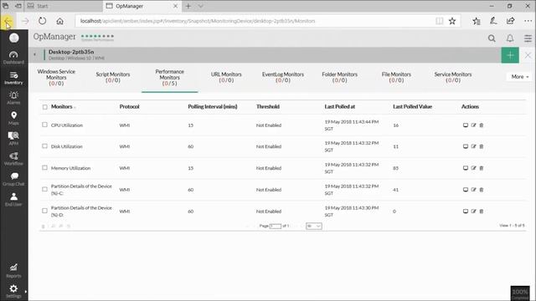
Task: Open the Settings gear in sidebar
Action: coord(13,288)
